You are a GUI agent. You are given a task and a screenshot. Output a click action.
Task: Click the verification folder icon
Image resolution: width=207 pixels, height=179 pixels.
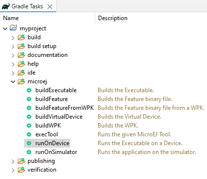click(x=22, y=170)
